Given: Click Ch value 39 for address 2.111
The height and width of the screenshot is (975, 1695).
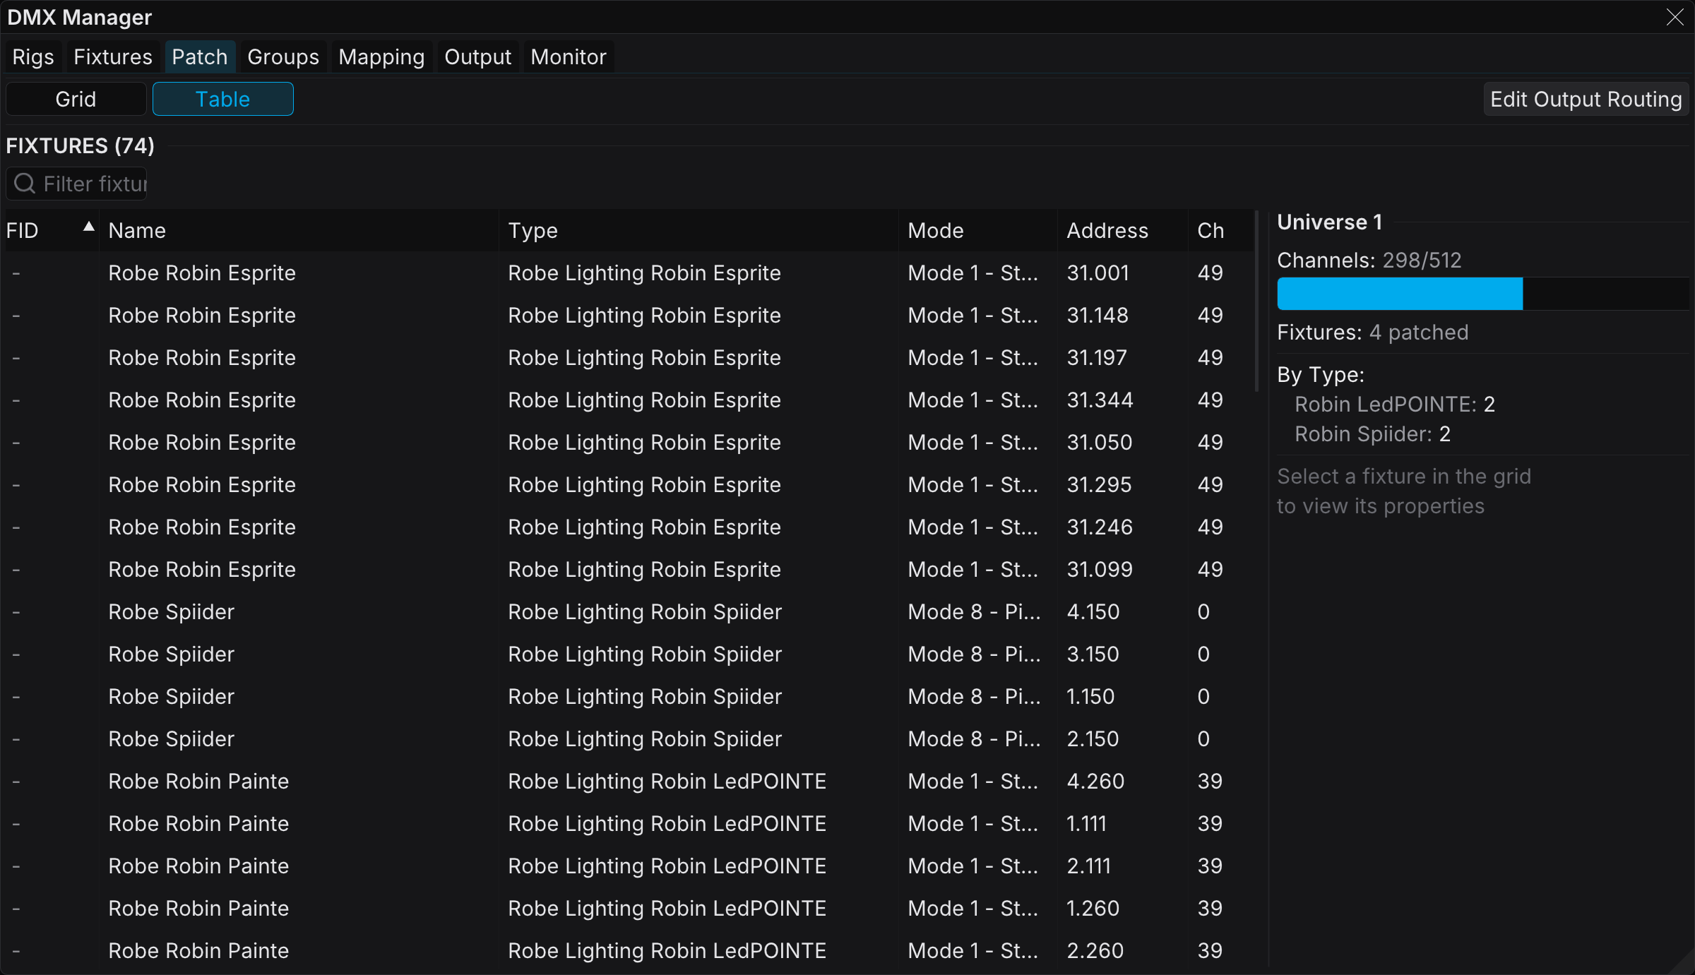Looking at the screenshot, I should pyautogui.click(x=1210, y=866).
